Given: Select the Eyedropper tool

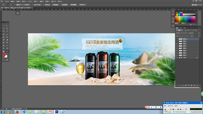Looking at the screenshot, I should point(7,31).
